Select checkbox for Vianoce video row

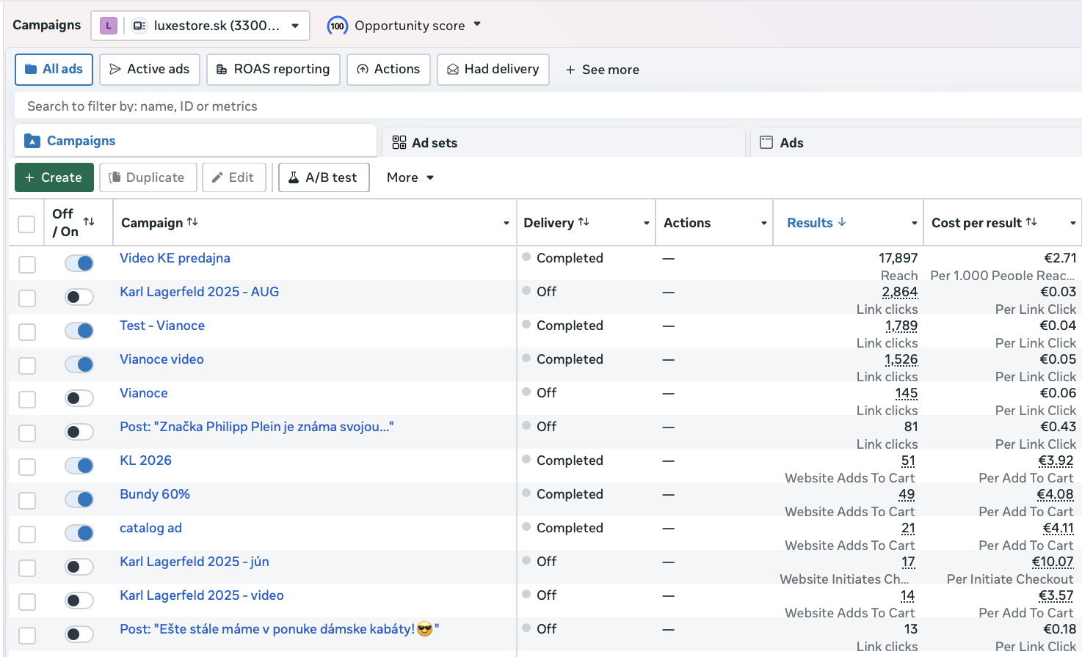tap(27, 366)
